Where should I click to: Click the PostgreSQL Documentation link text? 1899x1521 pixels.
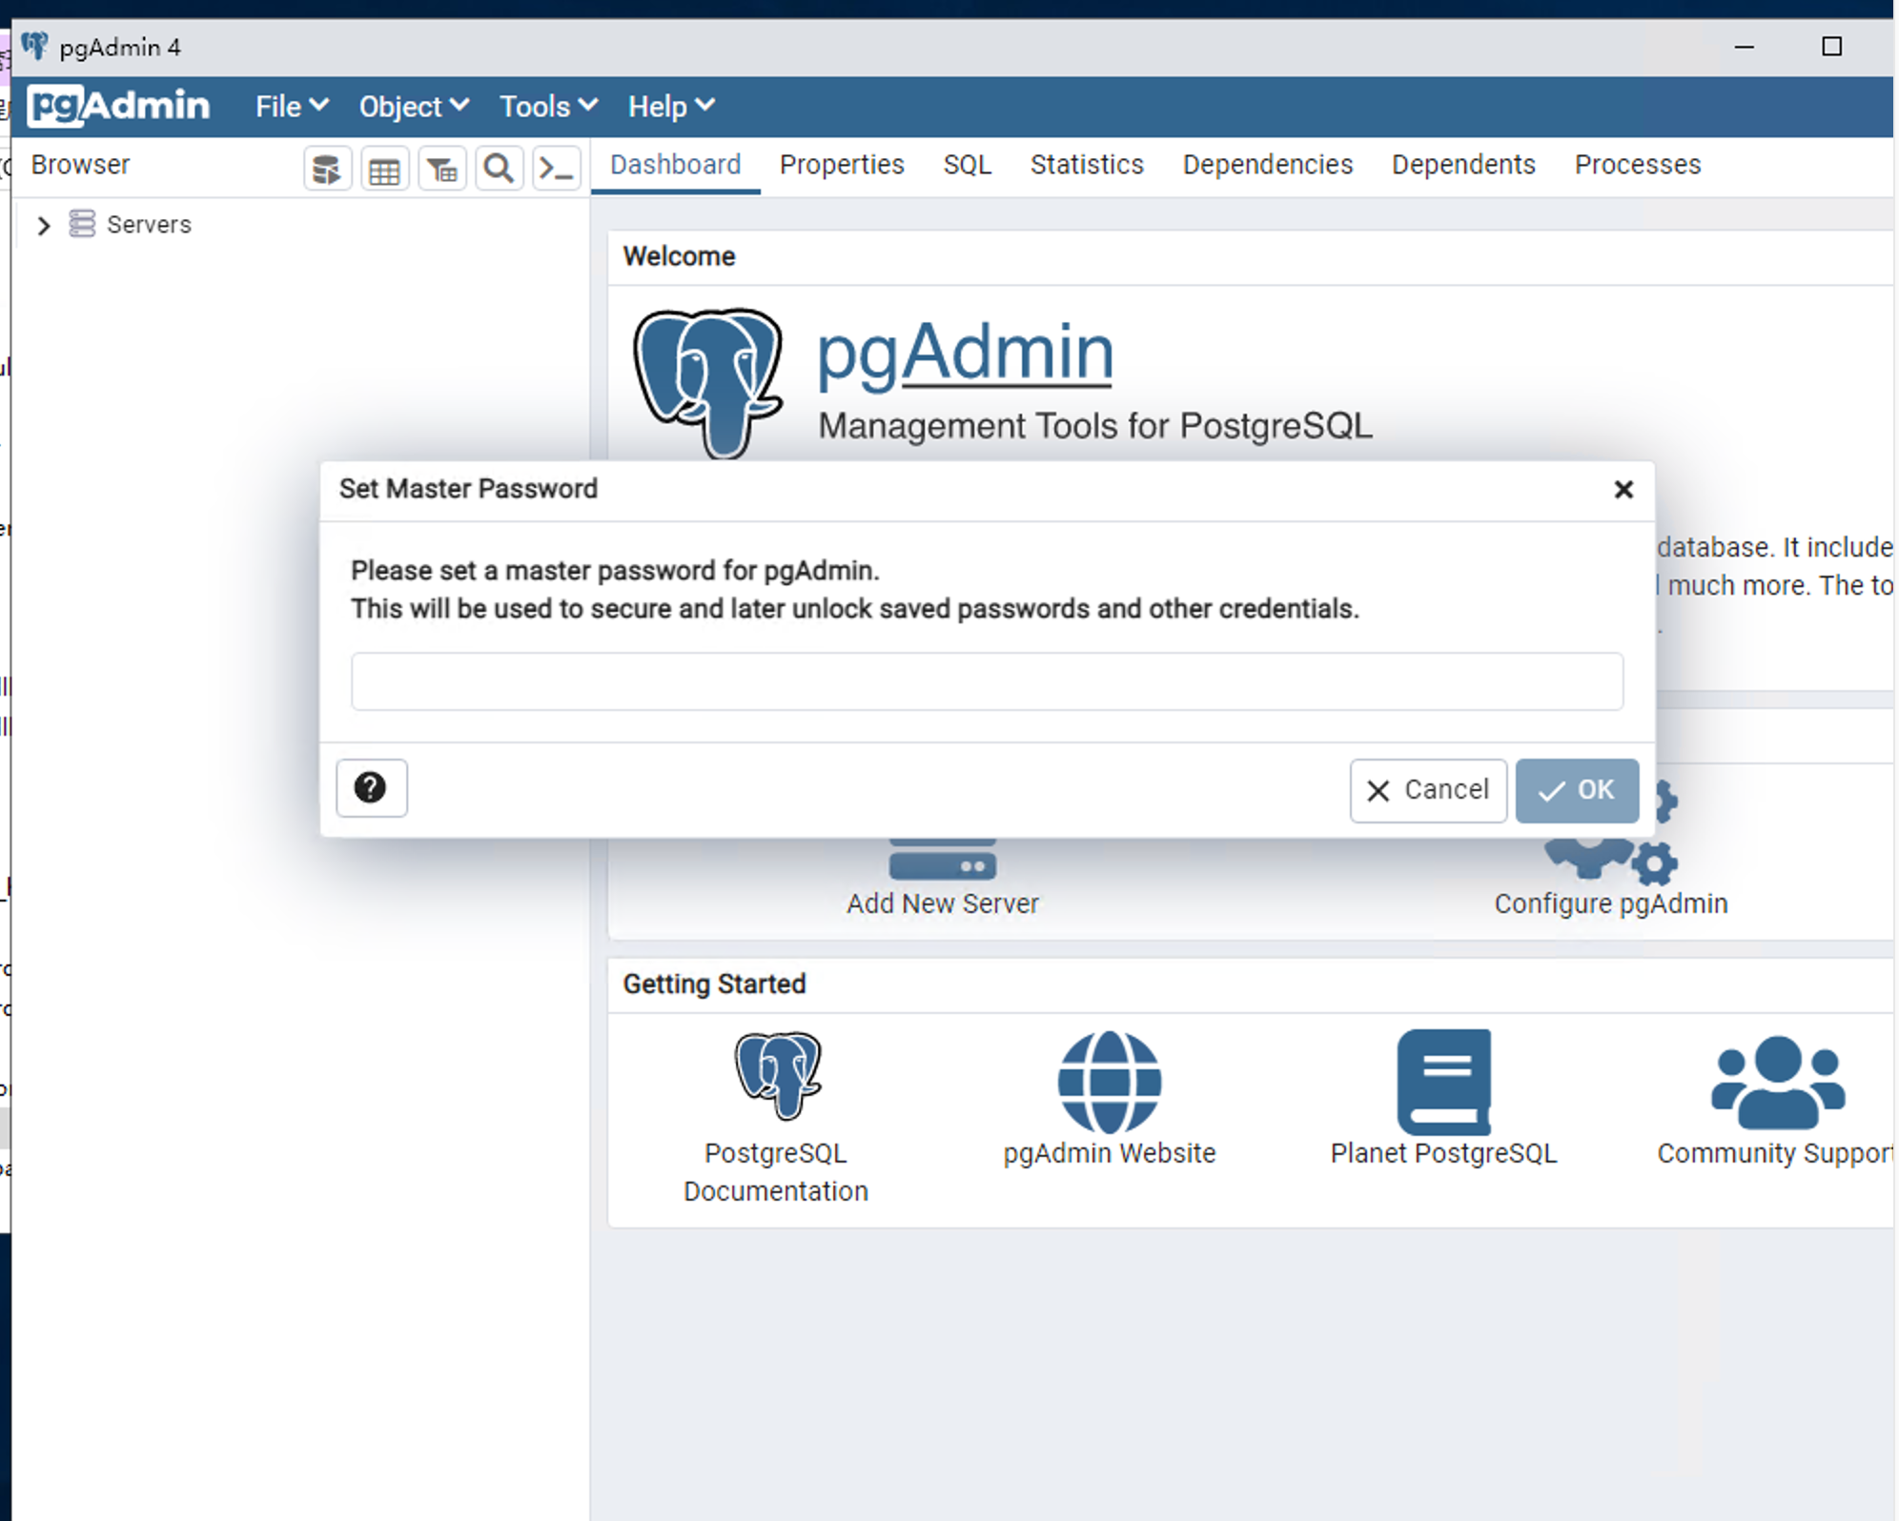776,1172
